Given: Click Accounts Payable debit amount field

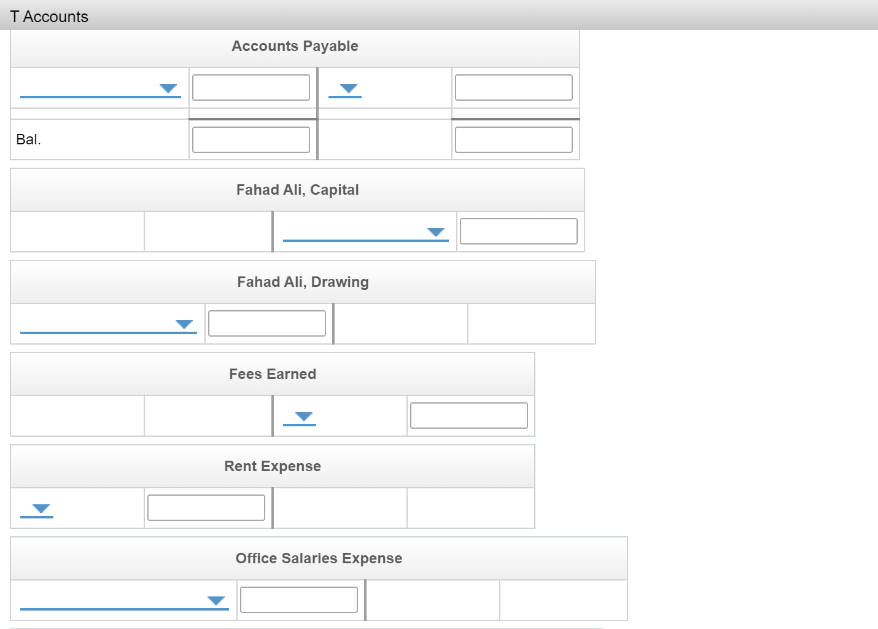Looking at the screenshot, I should coord(251,87).
